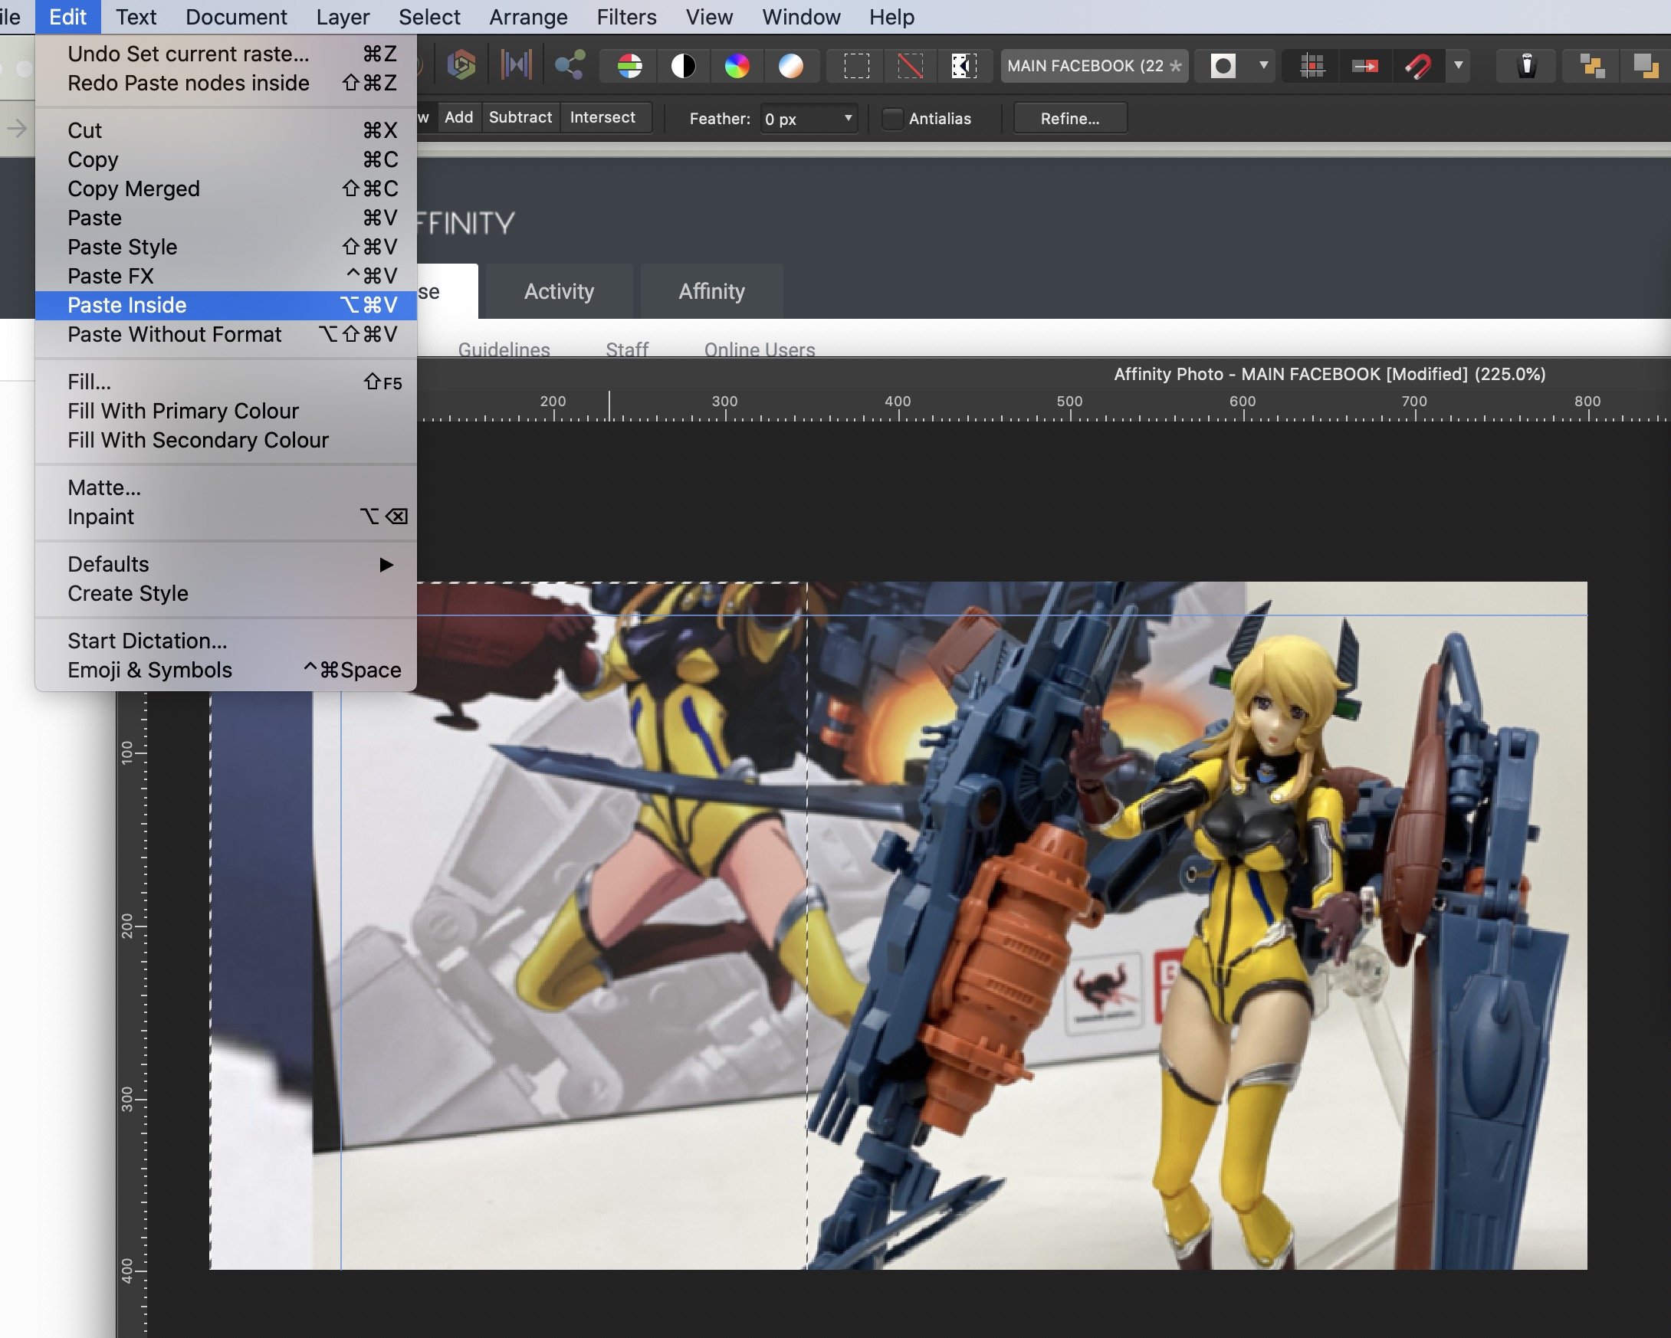Choose Fill With Primary Colour
The width and height of the screenshot is (1671, 1338).
pos(226,411)
